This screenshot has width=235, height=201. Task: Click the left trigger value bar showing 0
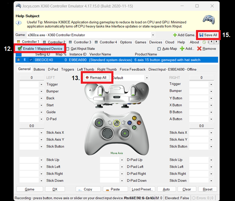tap(32, 77)
